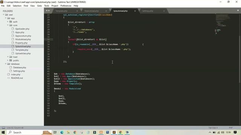Open File Explorer from the taskbar

pos(68,132)
